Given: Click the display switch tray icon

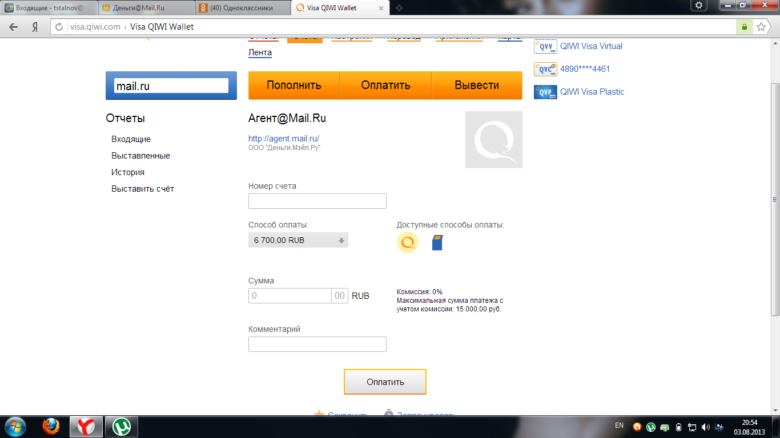Looking at the screenshot, I should (x=719, y=427).
